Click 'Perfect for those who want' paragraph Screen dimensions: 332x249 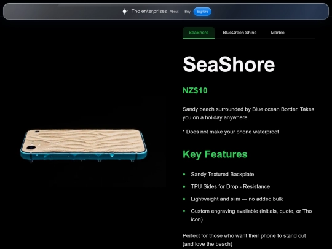click(244, 240)
